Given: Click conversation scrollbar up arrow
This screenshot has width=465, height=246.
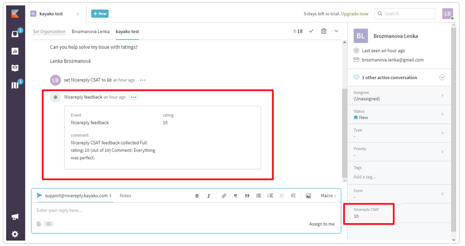Looking at the screenshot, I should 345,43.
